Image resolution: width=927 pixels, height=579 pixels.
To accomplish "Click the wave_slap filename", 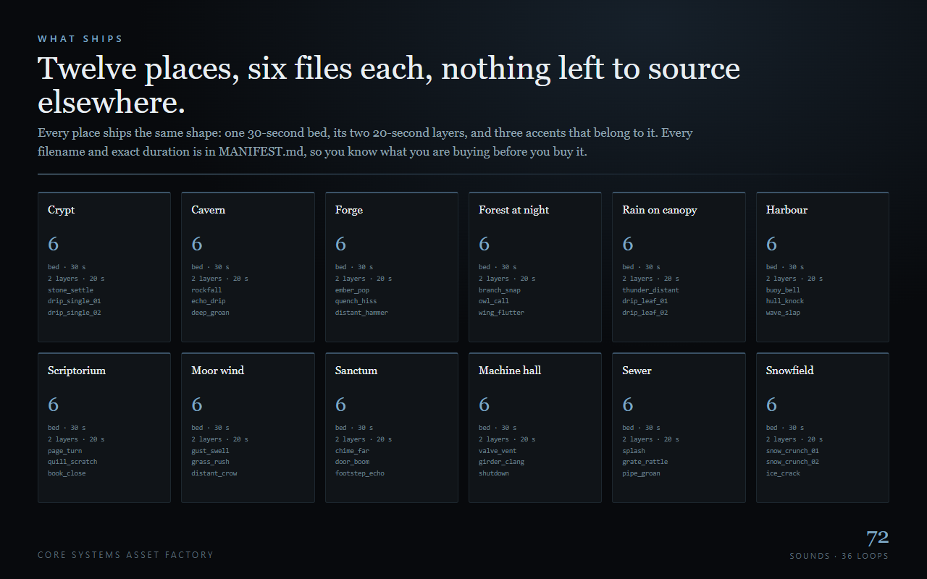I will tap(783, 313).
